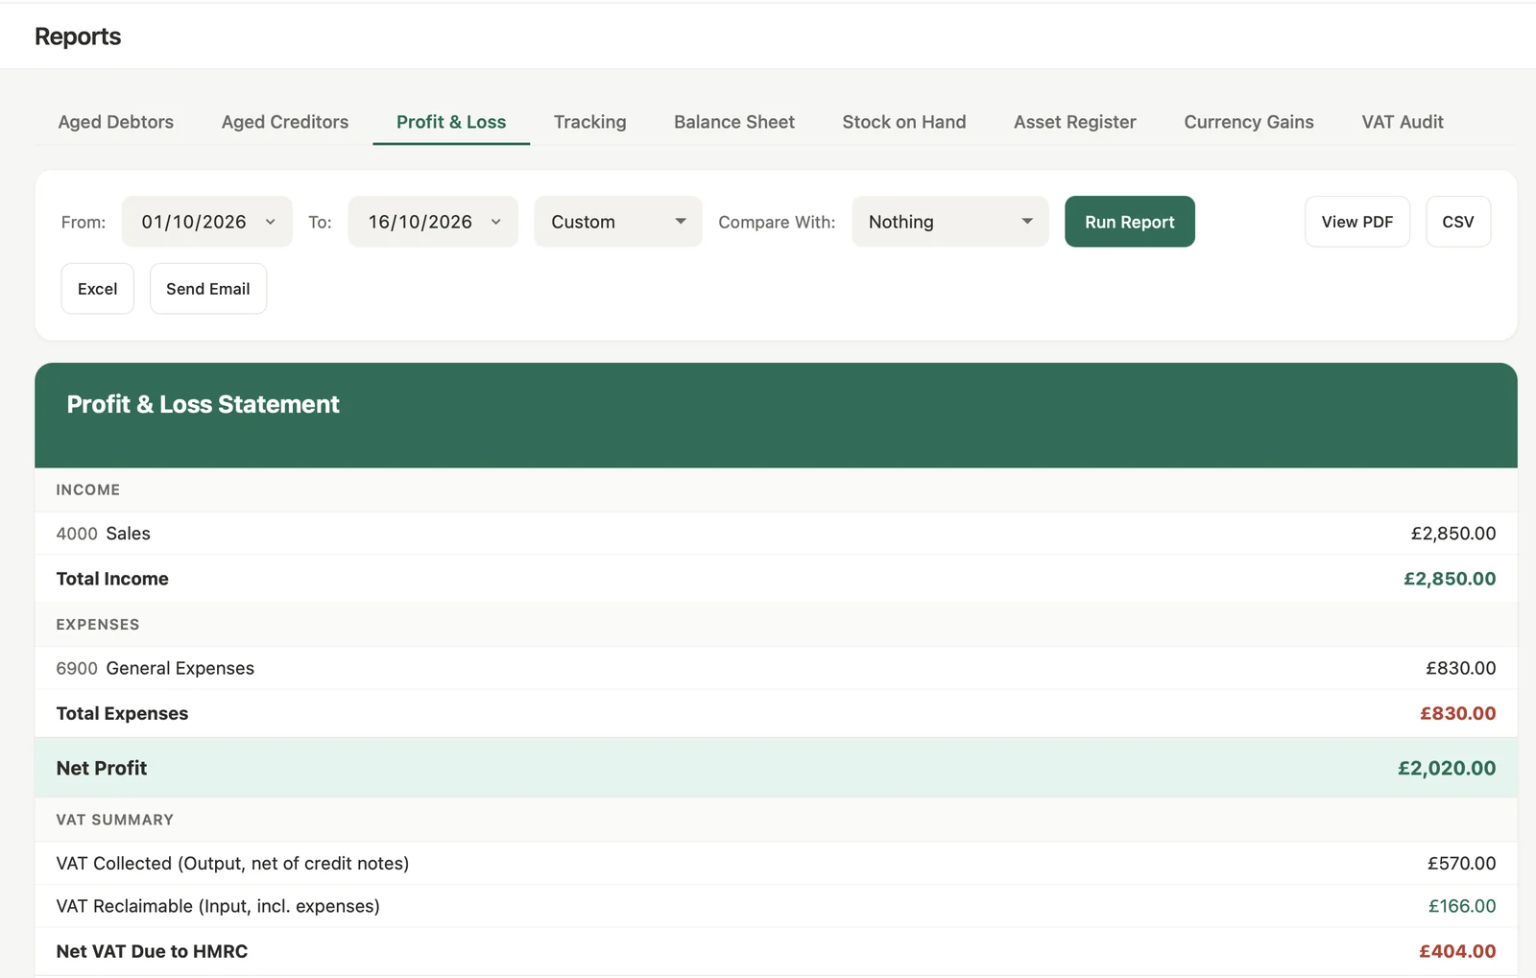Export report as CSV
Viewport: 1536px width, 978px height.
1458,222
